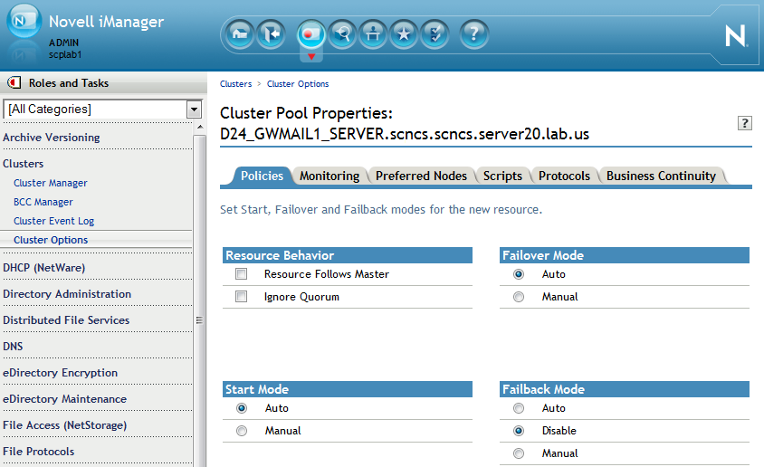764x467 pixels.
Task: Expand eDirectory Maintenance category
Action: (65, 399)
